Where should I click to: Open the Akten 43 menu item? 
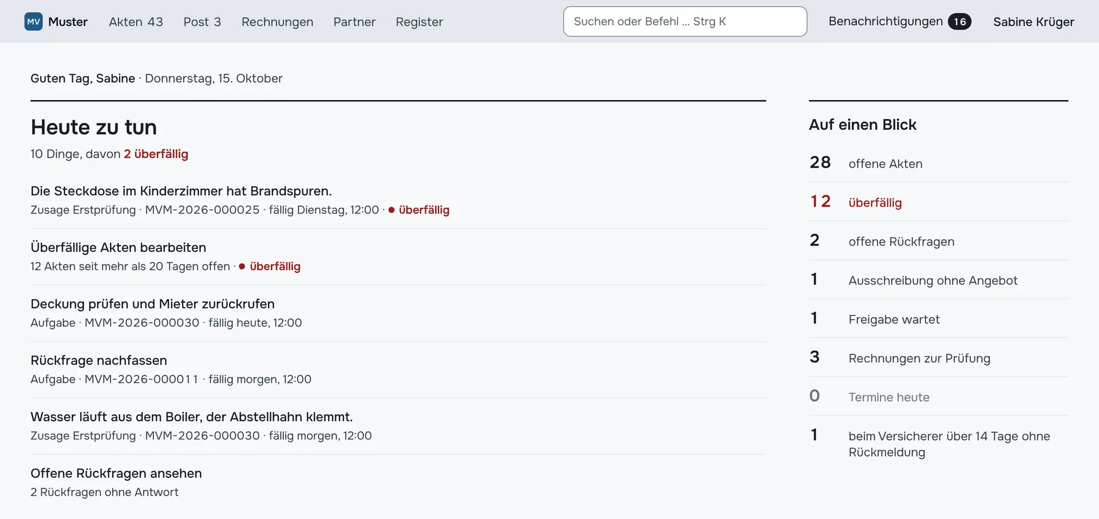[136, 22]
